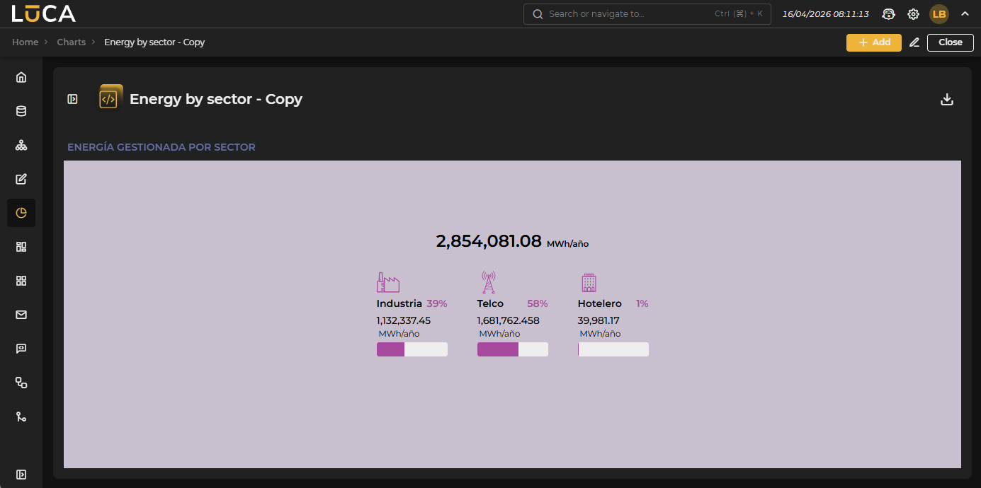
Task: Click the pencil edit icon in header
Action: point(914,42)
